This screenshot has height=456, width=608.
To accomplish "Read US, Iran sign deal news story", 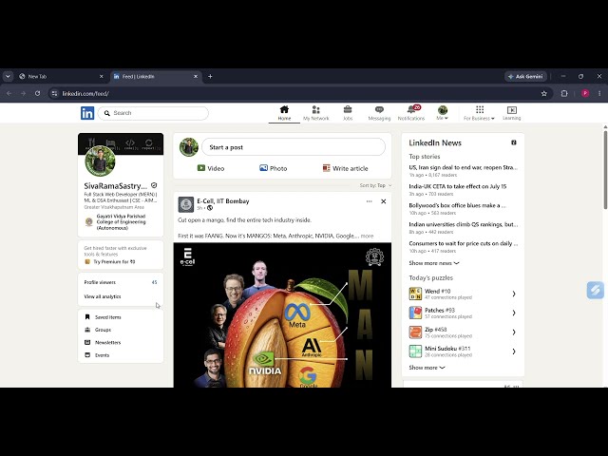I will pos(463,167).
